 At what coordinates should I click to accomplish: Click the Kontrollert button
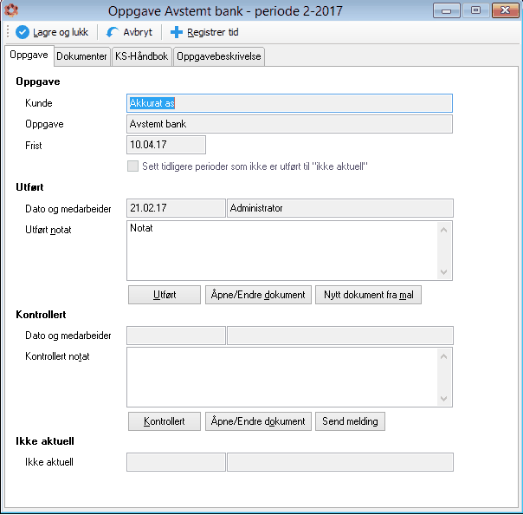165,421
